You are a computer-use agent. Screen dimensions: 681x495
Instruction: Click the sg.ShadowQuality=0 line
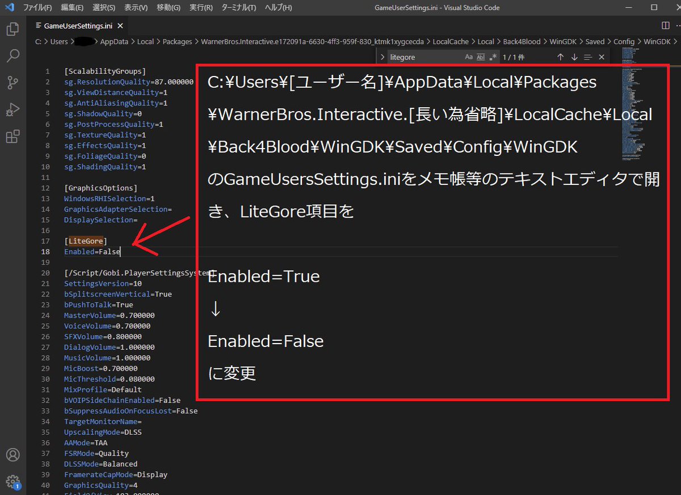coord(103,114)
